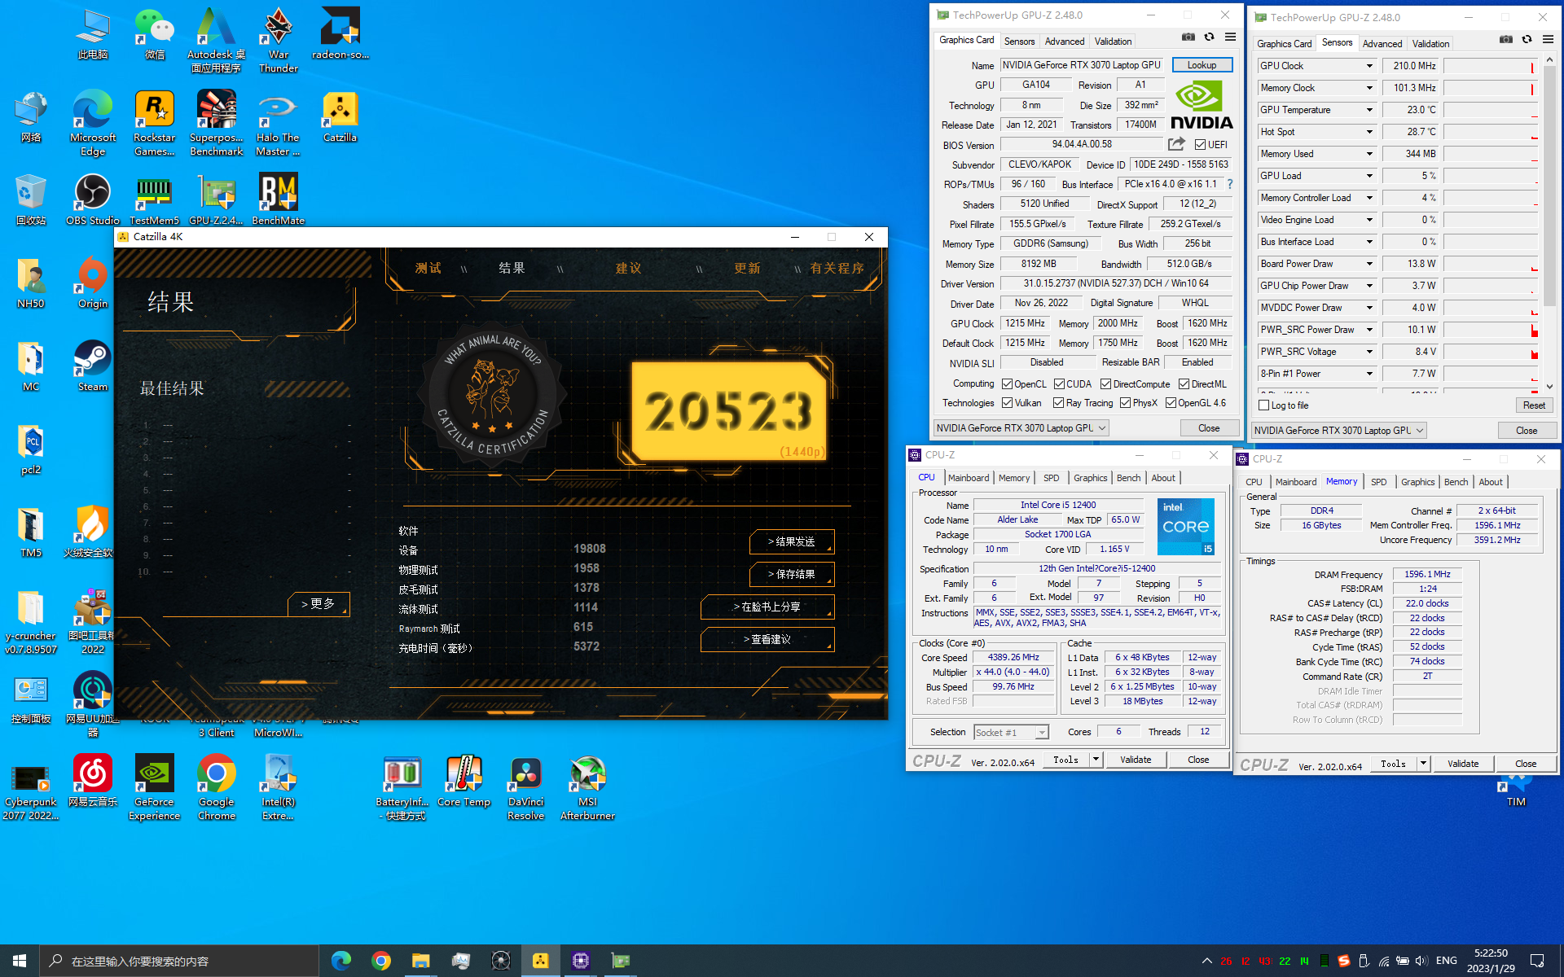The width and height of the screenshot is (1564, 977).
Task: Expand the GPU Clock sensor dropdown
Action: click(1369, 66)
